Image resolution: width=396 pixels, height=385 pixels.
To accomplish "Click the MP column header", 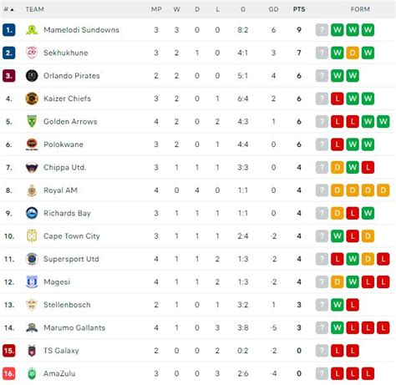I will 156,9.
